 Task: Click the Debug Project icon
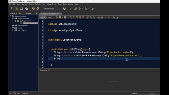point(86,8)
